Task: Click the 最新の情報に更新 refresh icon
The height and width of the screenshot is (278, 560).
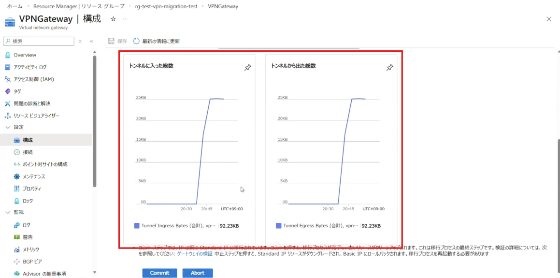Action: pos(136,41)
